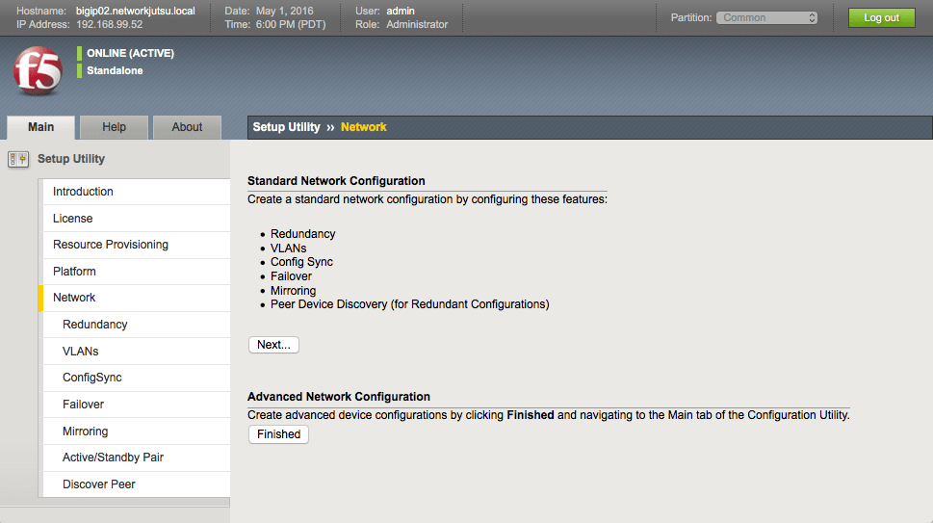Click Network in the breadcrumb

(364, 127)
